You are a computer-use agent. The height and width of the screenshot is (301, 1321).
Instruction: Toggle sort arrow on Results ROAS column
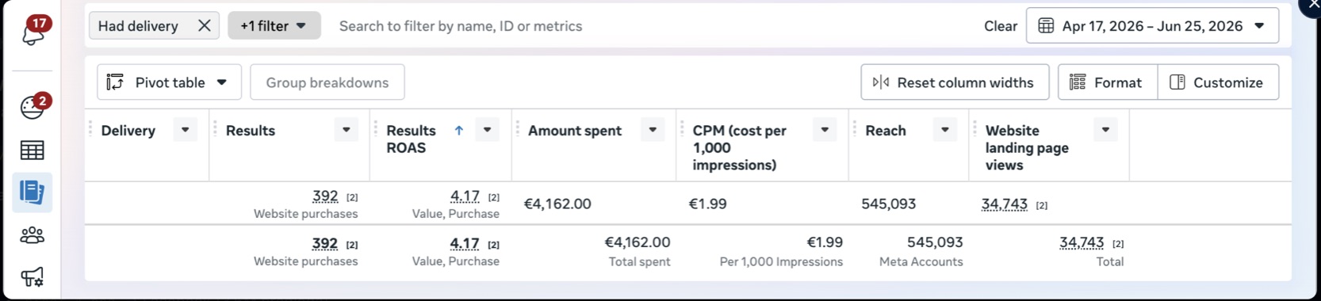pyautogui.click(x=458, y=131)
